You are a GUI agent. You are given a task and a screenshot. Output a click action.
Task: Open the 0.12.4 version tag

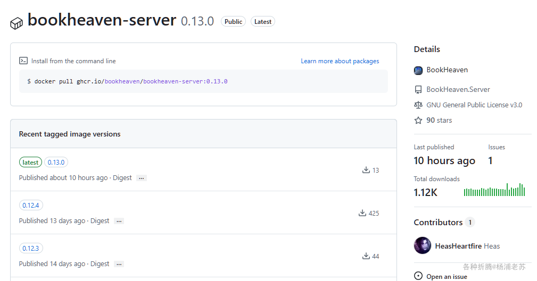point(31,206)
